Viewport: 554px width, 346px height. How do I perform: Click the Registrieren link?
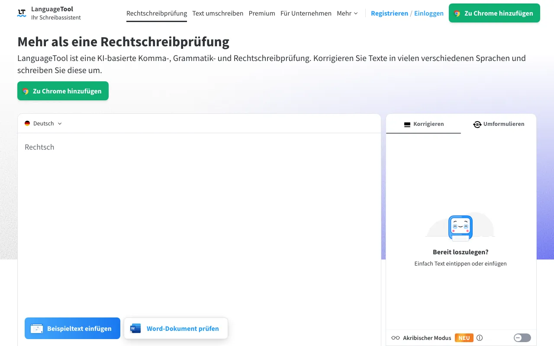[x=390, y=13]
